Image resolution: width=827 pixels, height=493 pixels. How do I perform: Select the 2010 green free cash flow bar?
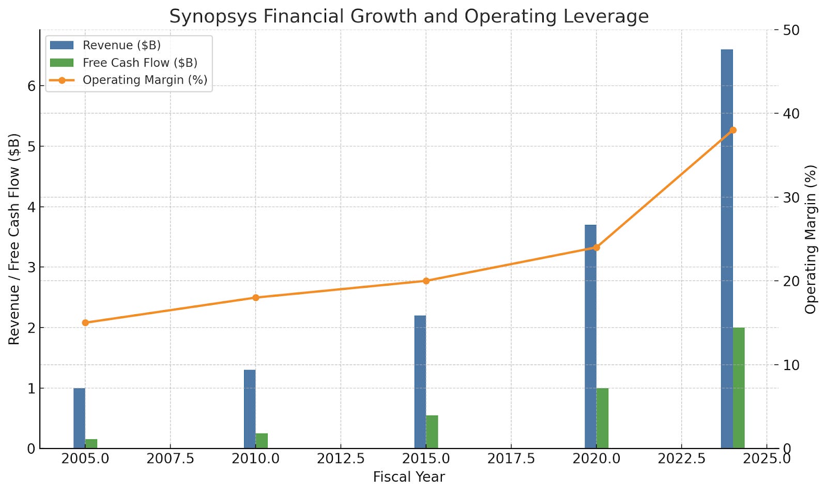pos(262,441)
